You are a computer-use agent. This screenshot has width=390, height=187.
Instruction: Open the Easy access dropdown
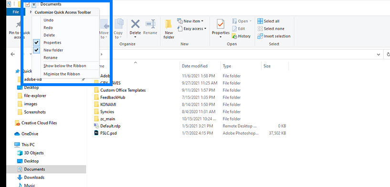(x=192, y=29)
